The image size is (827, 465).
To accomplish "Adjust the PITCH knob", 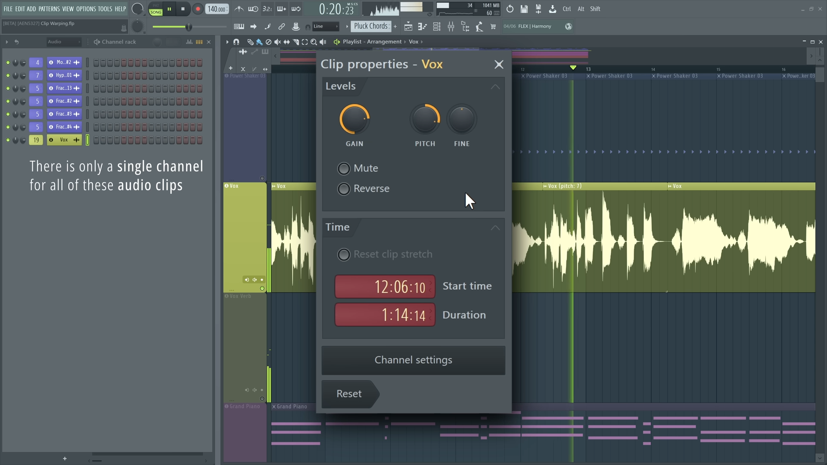I will coord(425,119).
